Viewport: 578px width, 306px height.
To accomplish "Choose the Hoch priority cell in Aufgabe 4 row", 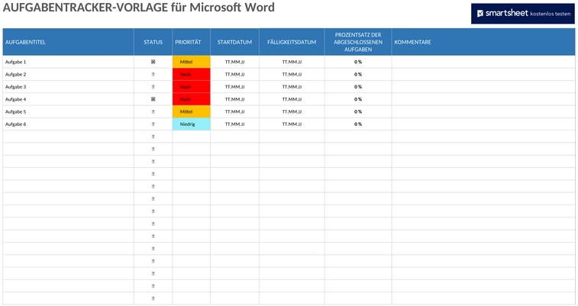I will coord(192,99).
